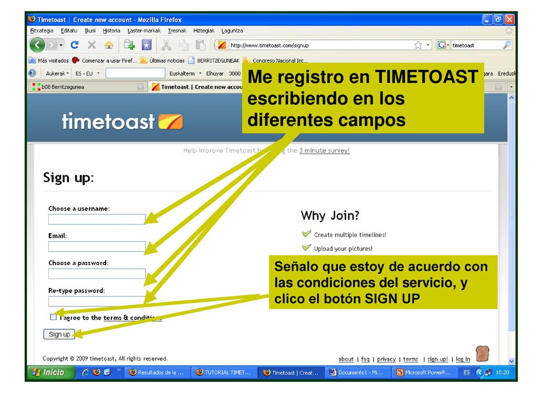538x403 pixels.
Task: Reload the page with the refresh icon
Action: tap(75, 45)
